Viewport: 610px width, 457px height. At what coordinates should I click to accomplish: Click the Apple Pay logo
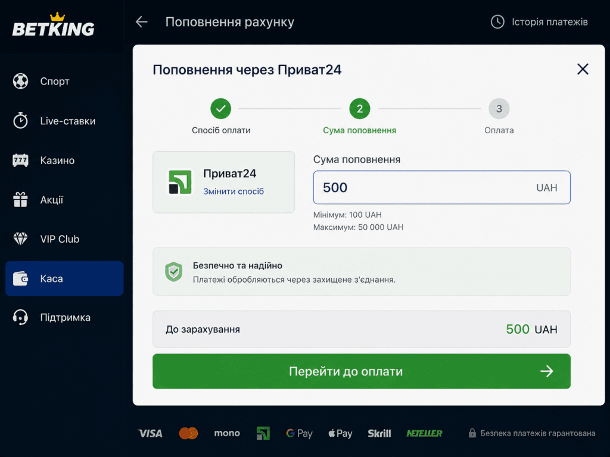point(340,433)
